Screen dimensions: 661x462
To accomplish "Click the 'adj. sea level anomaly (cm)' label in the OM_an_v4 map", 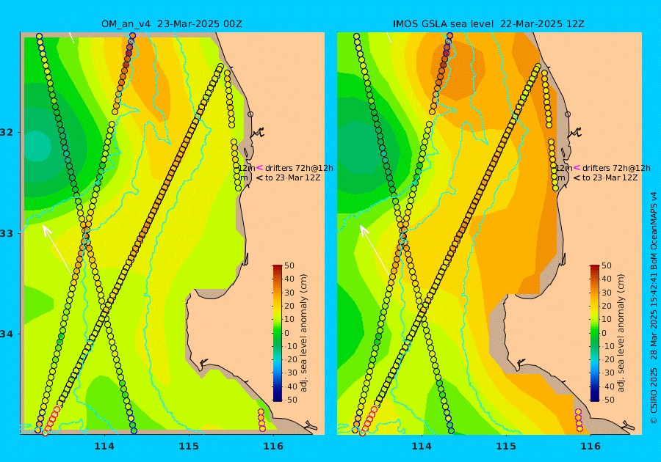I will coord(303,333).
